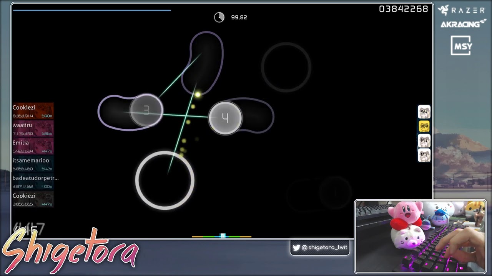The height and width of the screenshot is (276, 492).
Task: Click the hit circle numbered 3
Action: pos(146,110)
